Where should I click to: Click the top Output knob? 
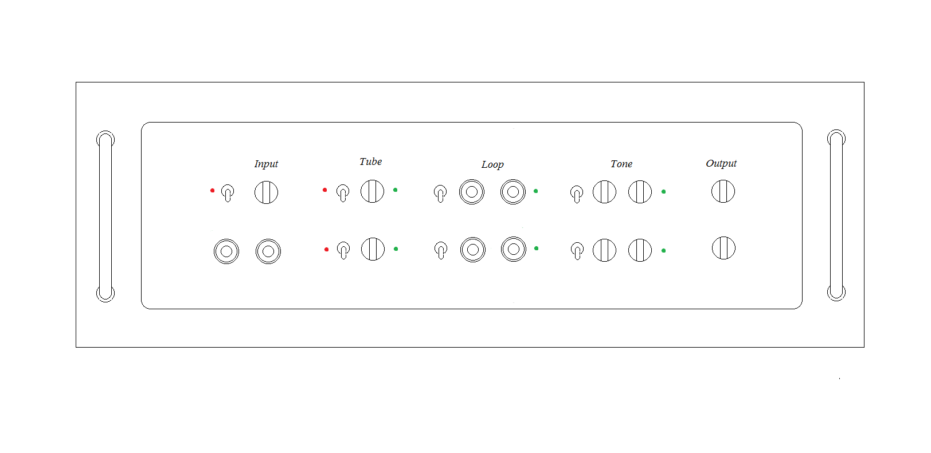coord(723,191)
